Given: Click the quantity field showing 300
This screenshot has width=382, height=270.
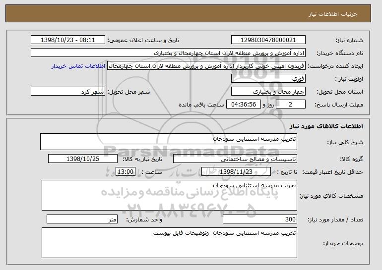Looking at the screenshot, I should point(260,219).
